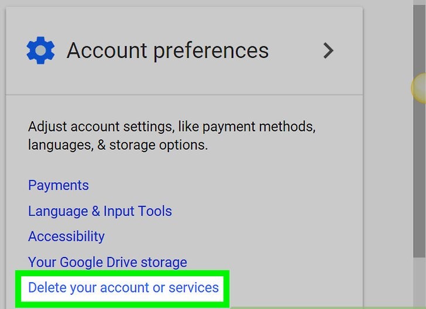
Task: Click the gray page background beside the card
Action: [x=389, y=176]
